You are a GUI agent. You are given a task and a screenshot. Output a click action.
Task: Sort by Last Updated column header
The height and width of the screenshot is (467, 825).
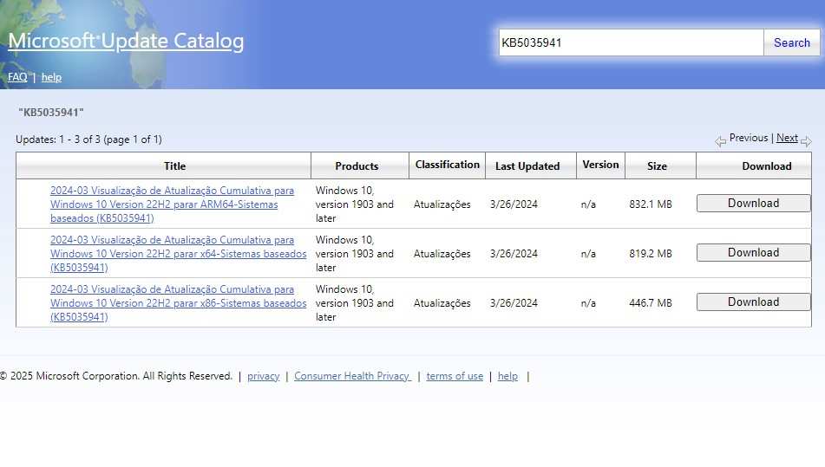[x=527, y=165]
